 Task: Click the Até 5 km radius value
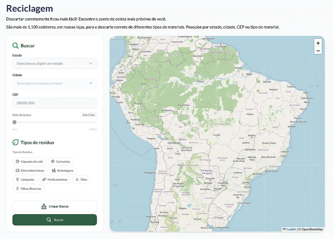point(88,115)
